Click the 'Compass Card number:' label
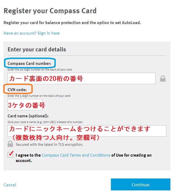Image resolution: width=175 pixels, height=195 pixels. [29, 64]
